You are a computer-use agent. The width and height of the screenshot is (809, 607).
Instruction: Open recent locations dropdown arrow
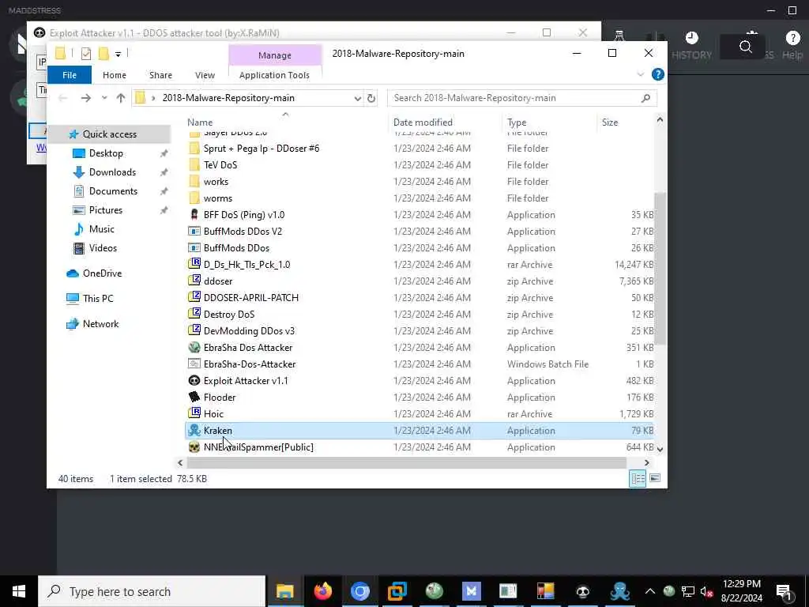click(104, 98)
